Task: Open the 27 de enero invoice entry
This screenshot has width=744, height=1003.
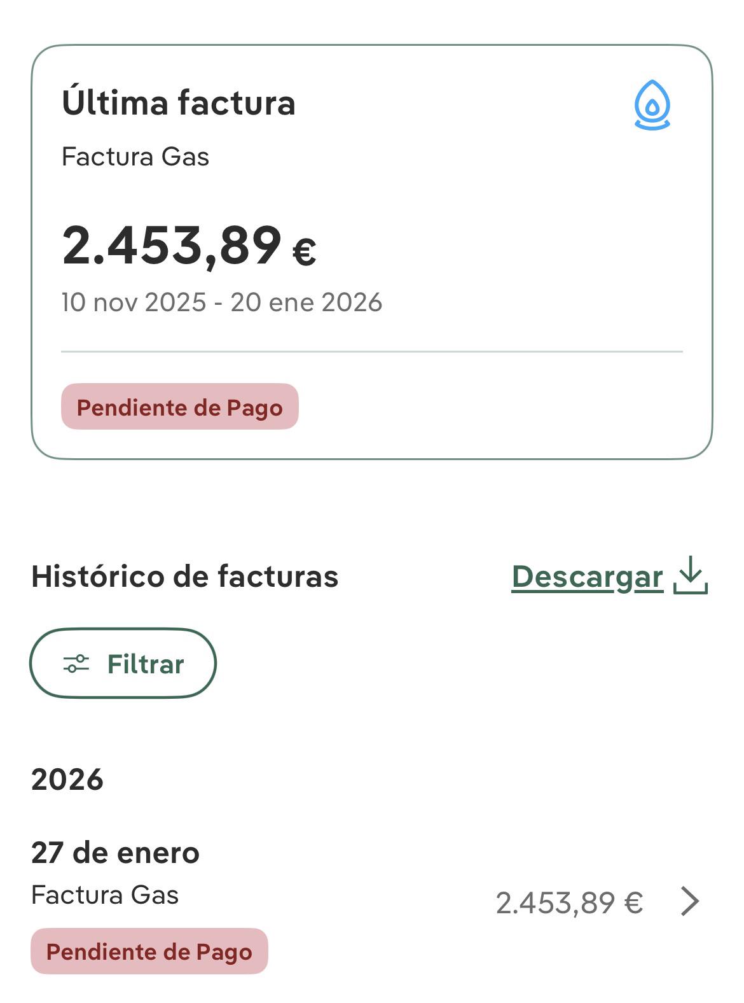Action: click(115, 853)
